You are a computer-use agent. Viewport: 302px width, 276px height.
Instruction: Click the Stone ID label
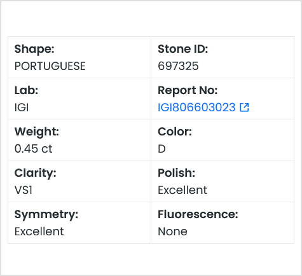click(183, 49)
